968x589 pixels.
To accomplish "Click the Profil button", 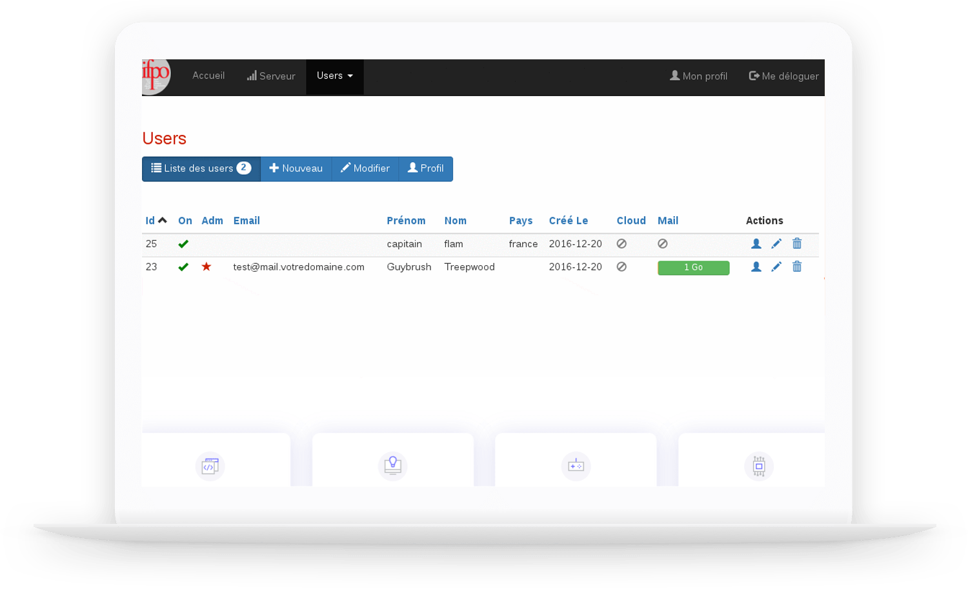I will tap(426, 168).
